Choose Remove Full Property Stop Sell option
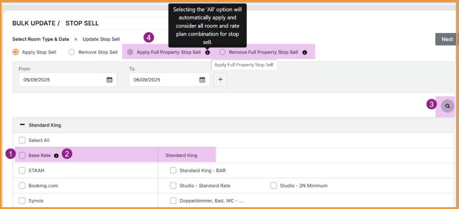Image resolution: width=459 pixels, height=209 pixels. pyautogui.click(x=222, y=52)
